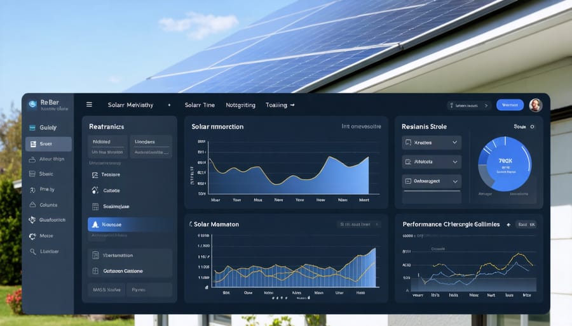Click the small icon before Solar Mornaton title
This screenshot has width=572, height=326.
click(191, 224)
